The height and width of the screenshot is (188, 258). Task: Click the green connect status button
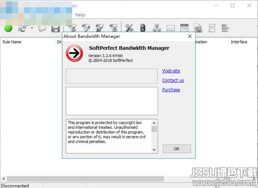(8, 28)
